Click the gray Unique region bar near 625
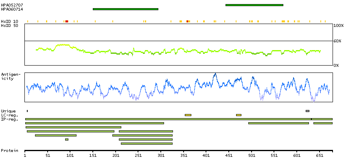The height and width of the screenshot is (167, 346). [x=307, y=111]
